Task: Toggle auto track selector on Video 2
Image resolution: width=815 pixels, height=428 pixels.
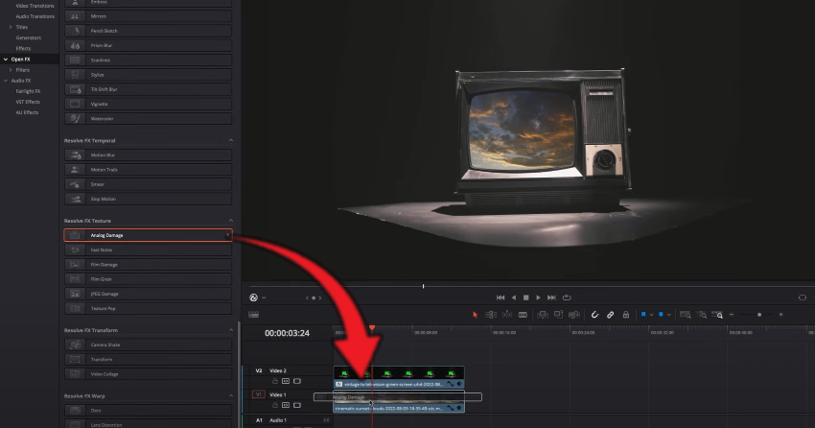Action: (286, 381)
